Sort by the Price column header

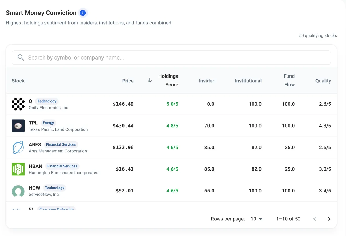(128, 81)
